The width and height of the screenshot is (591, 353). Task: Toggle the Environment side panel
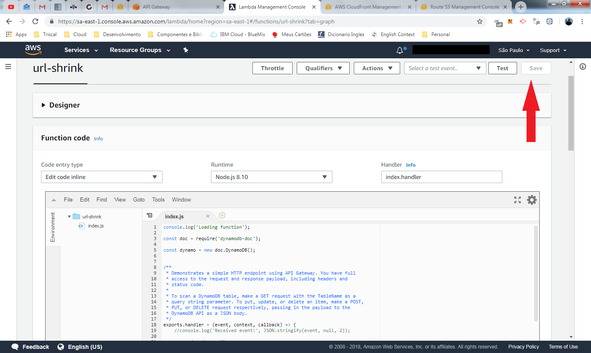tap(53, 227)
